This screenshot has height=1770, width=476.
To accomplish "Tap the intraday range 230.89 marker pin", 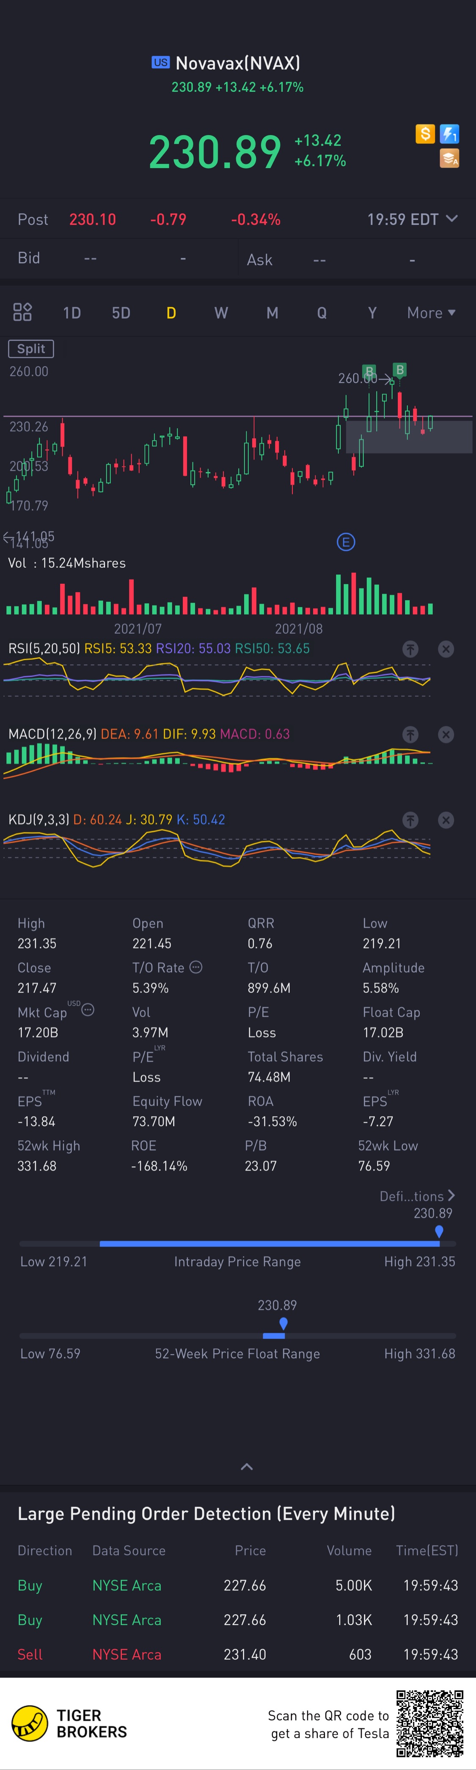I will click(x=439, y=1231).
